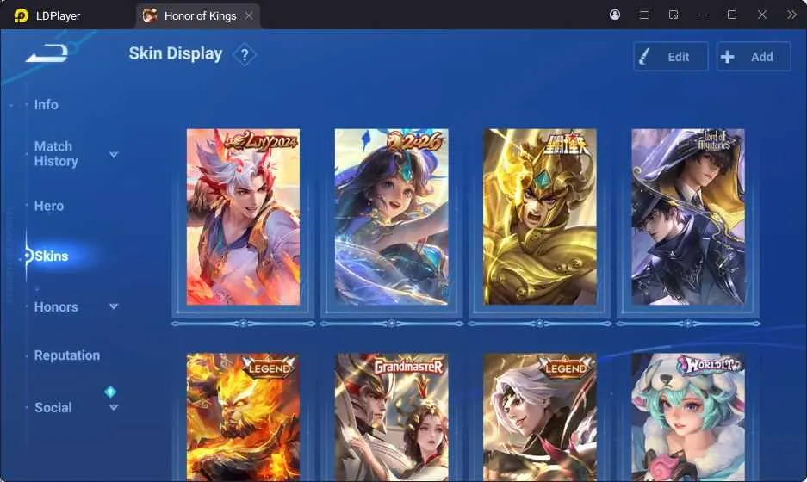Open the Social section

coord(53,407)
